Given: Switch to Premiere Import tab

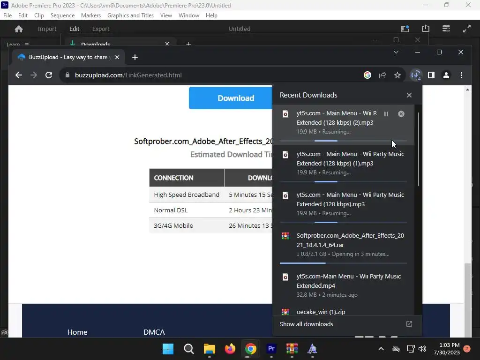Looking at the screenshot, I should 47,29.
